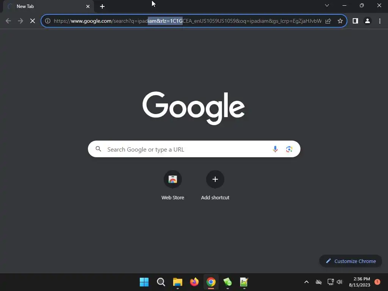388x291 pixels.
Task: Open Chrome's three-dot menu
Action: click(x=380, y=21)
